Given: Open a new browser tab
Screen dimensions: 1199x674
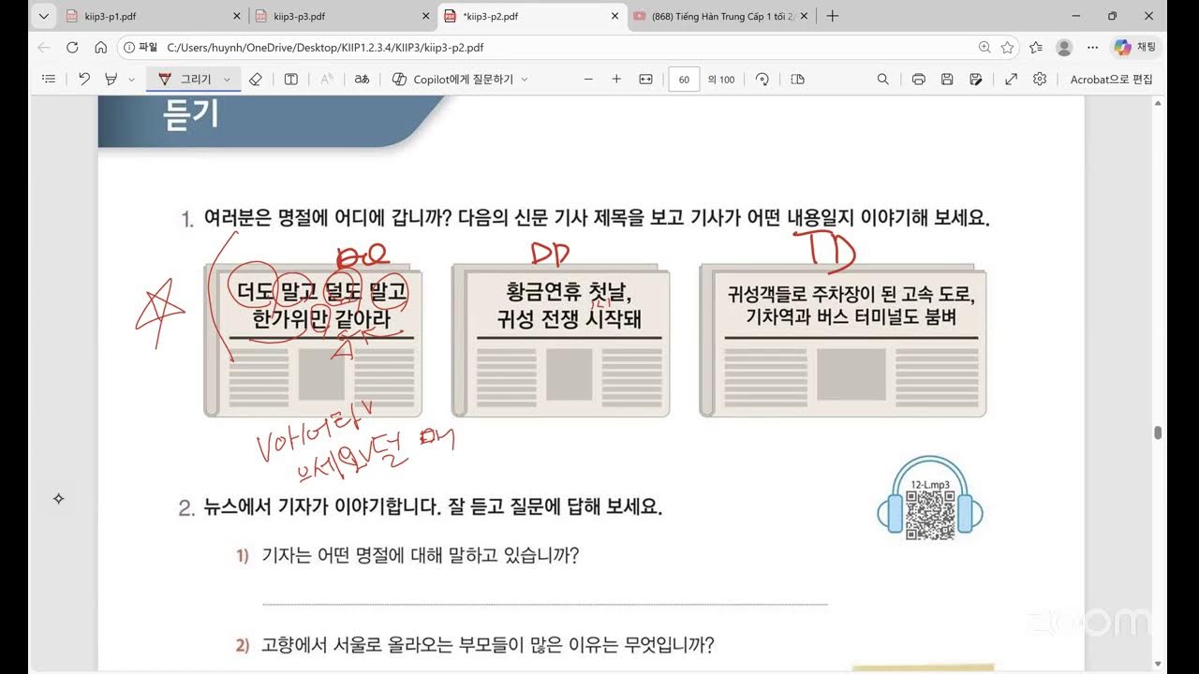Looking at the screenshot, I should click(833, 16).
